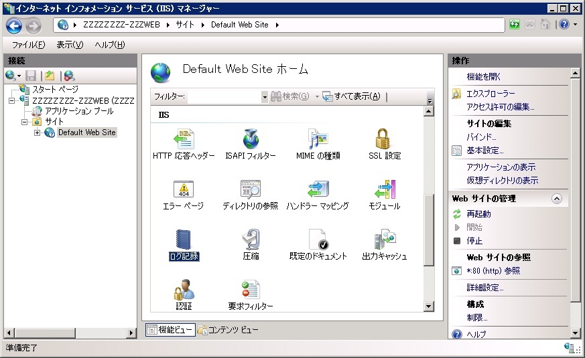Open the MIME の種類 icon
Viewport: 585px width, 358px height.
click(317, 139)
